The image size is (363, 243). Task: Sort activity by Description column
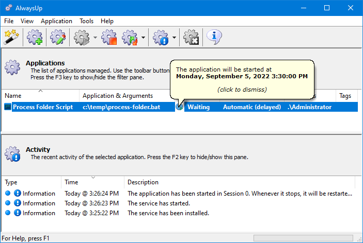point(240,182)
